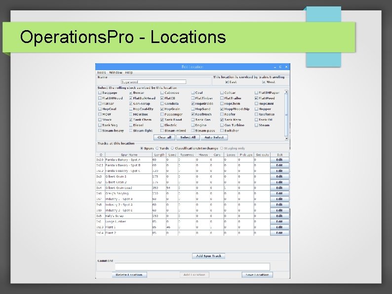
Task: Select the Gilbert Grain 2 spur name
Action: [x=128, y=182]
